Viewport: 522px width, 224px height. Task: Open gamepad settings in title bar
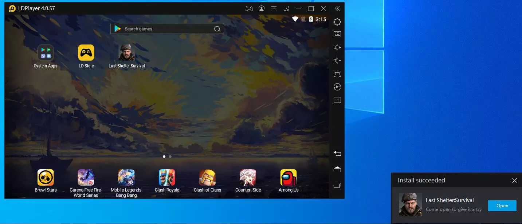pos(249,8)
